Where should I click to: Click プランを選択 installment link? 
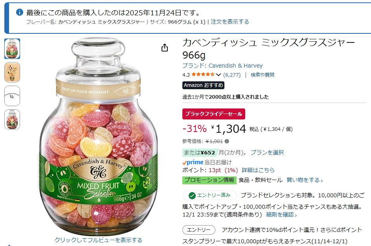click(267, 152)
